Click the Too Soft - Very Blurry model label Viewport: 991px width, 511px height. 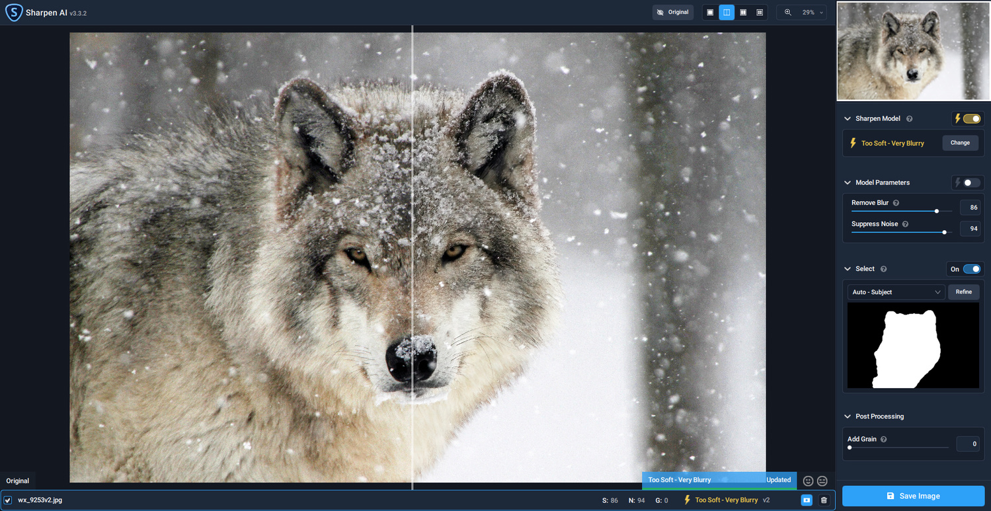(x=892, y=143)
